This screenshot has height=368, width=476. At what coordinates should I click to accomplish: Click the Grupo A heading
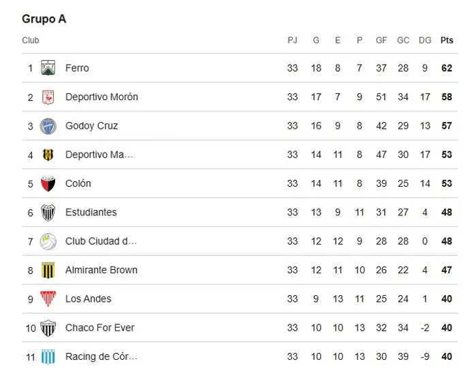44,19
